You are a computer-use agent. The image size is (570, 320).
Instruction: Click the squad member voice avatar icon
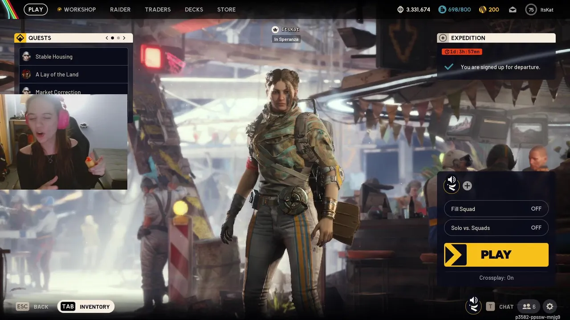point(452,184)
